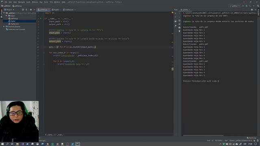Click the trash Clear All icon in the Run console
This screenshot has height=146, width=260.
click(x=180, y=31)
